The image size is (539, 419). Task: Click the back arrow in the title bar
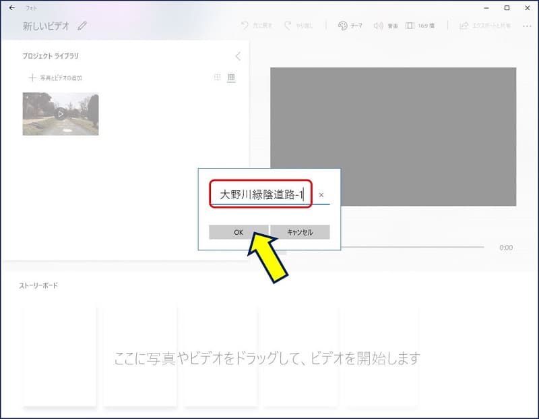(x=11, y=8)
